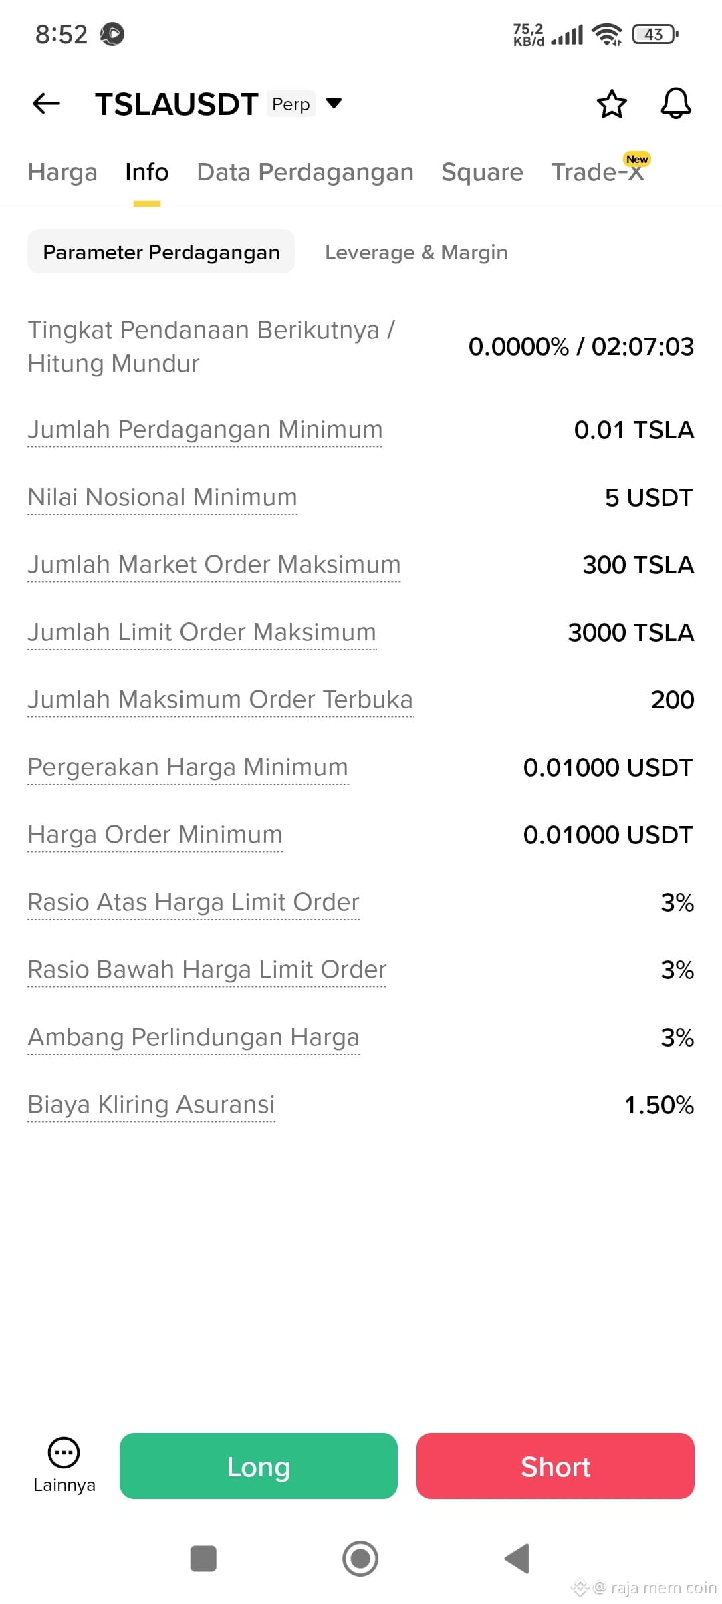The height and width of the screenshot is (1604, 722).
Task: Show explanation for Jumlah Perdagangan Minimum
Action: (x=205, y=430)
